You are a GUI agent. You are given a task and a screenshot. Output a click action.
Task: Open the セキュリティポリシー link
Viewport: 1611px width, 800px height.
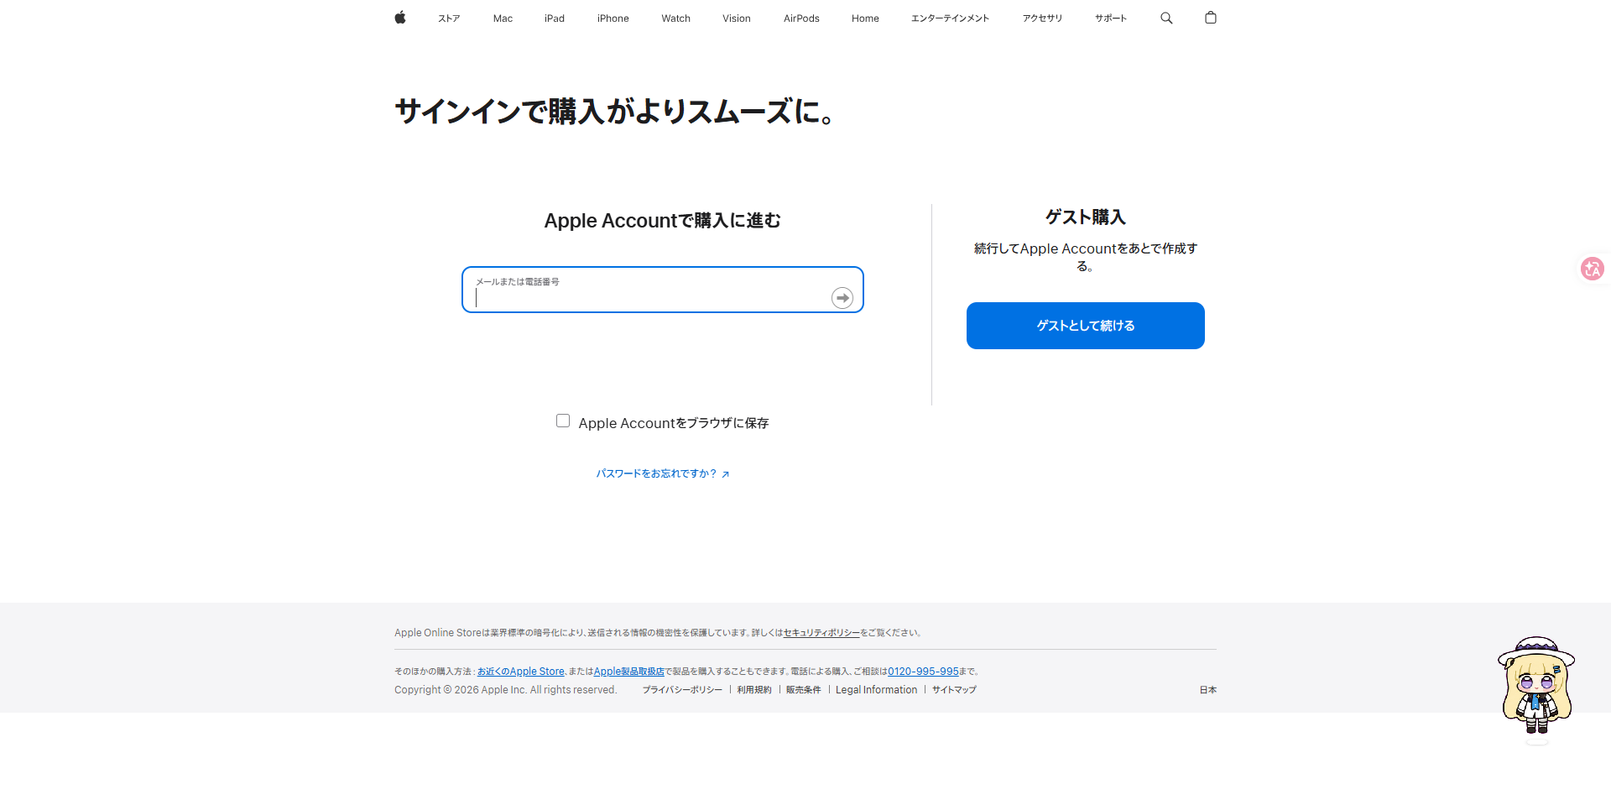coord(821,633)
